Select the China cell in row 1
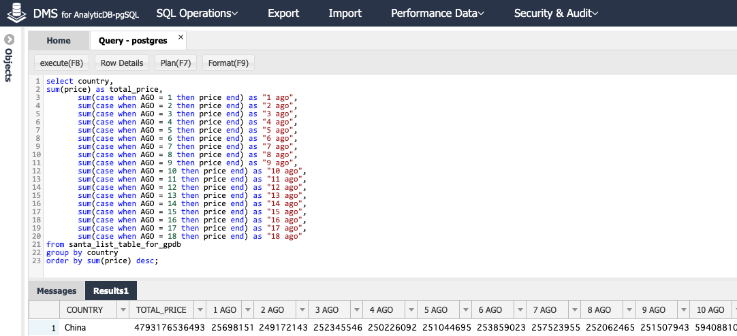 pos(94,328)
